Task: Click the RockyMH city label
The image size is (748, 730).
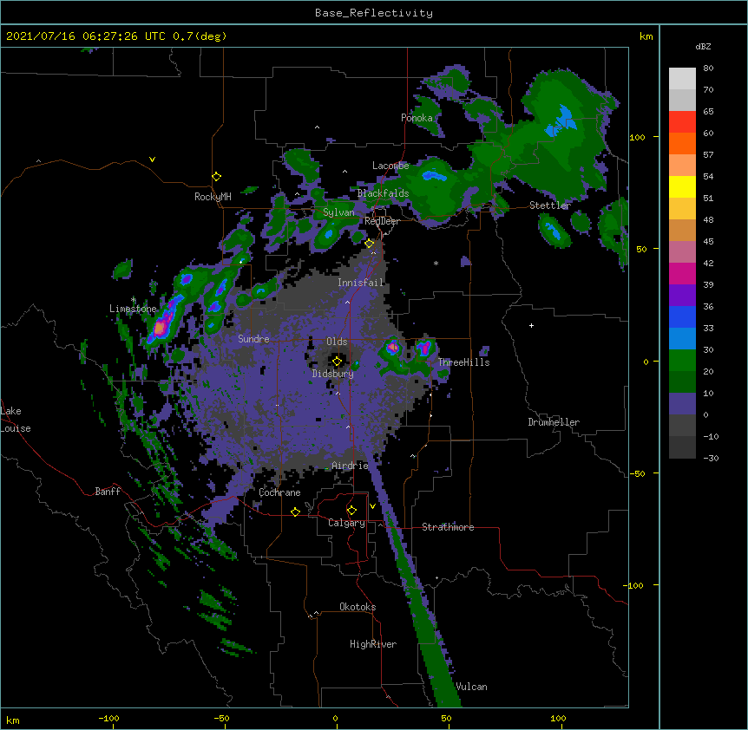Action: (x=213, y=197)
